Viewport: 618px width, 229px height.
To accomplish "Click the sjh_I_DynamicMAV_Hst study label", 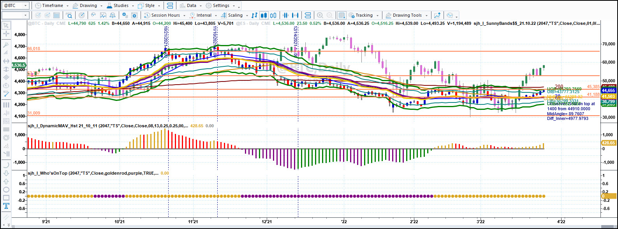I will 108,126.
